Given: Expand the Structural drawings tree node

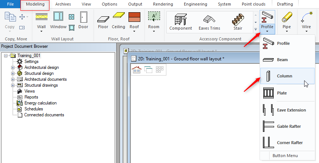Looking at the screenshot, I should click(x=13, y=85).
